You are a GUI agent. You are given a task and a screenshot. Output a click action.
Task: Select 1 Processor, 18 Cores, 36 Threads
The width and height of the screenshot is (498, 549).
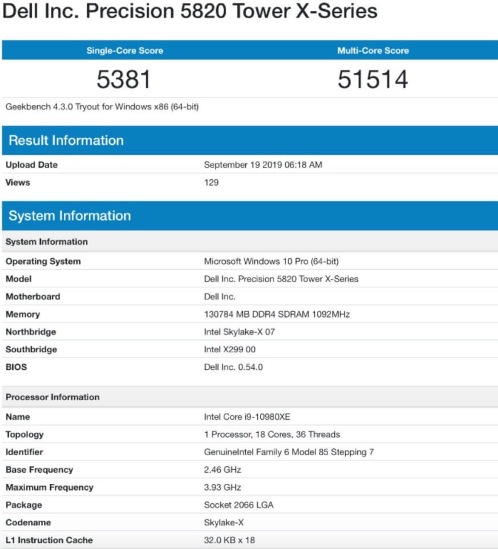coord(272,435)
